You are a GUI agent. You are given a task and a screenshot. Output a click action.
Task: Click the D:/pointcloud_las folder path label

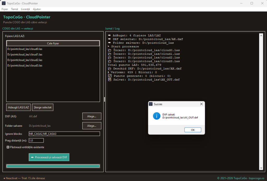click(40, 126)
